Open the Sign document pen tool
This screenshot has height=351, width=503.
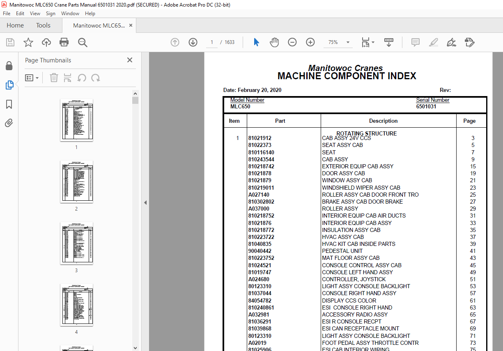[452, 42]
